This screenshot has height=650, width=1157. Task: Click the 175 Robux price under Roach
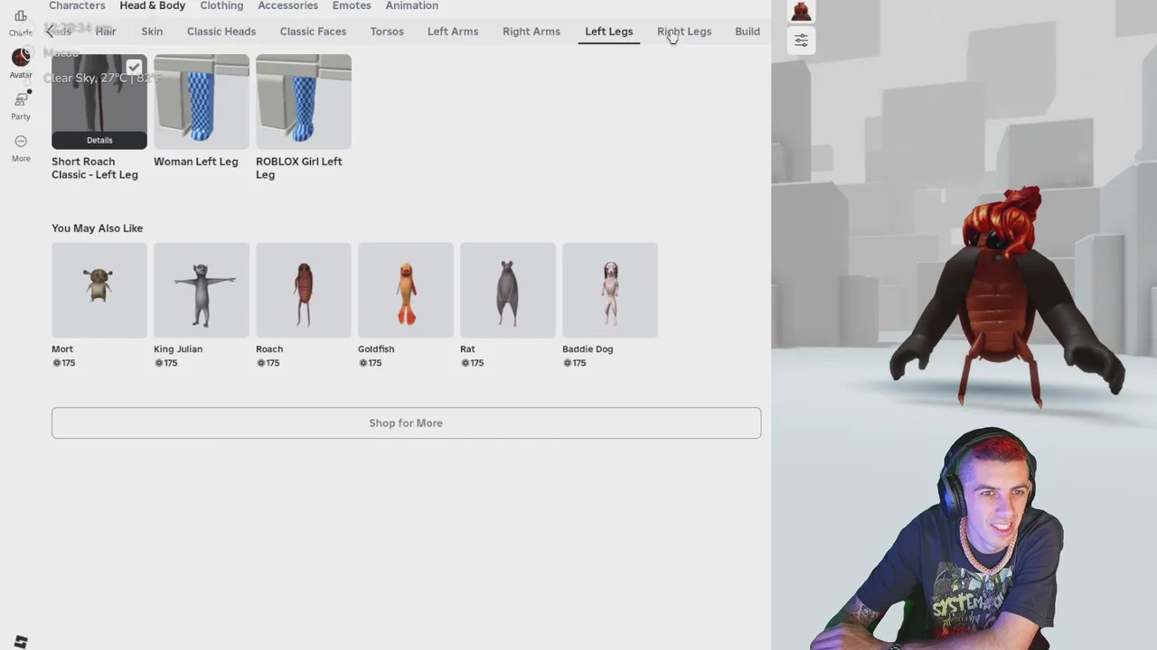[x=268, y=363]
